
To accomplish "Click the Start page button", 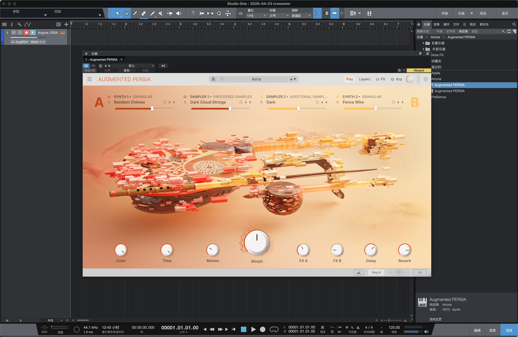I will [x=445, y=13].
